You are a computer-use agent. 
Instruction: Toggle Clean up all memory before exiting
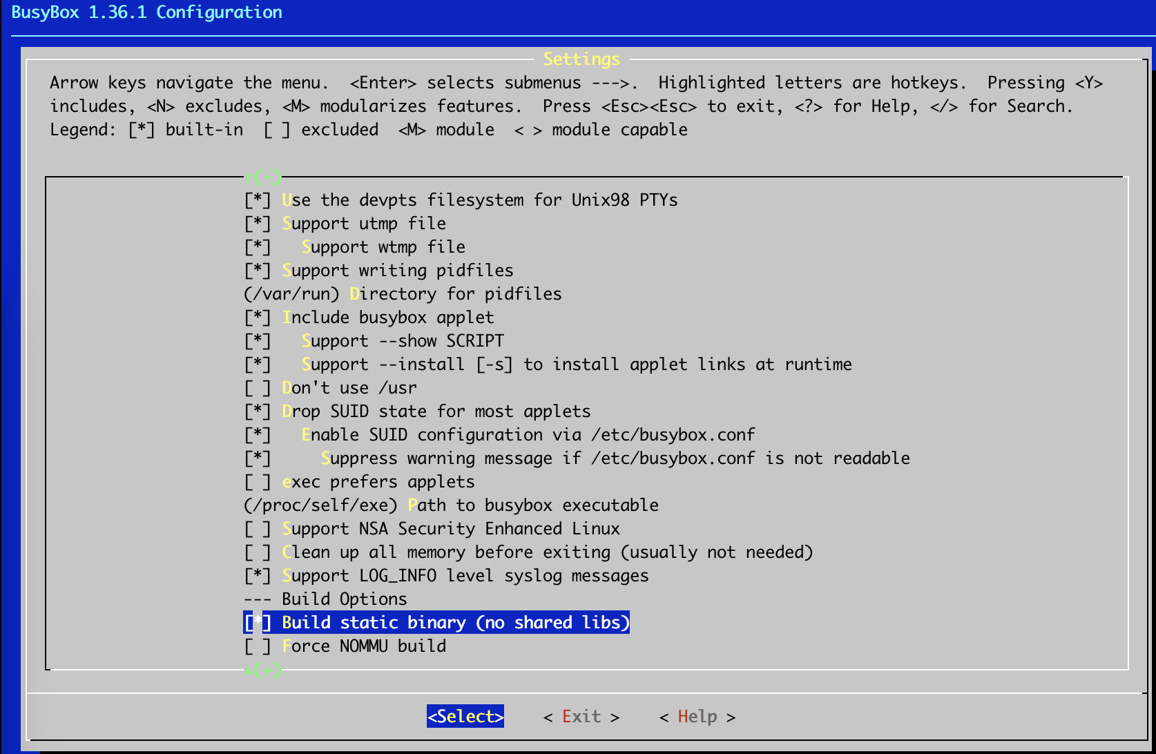pyautogui.click(x=258, y=552)
